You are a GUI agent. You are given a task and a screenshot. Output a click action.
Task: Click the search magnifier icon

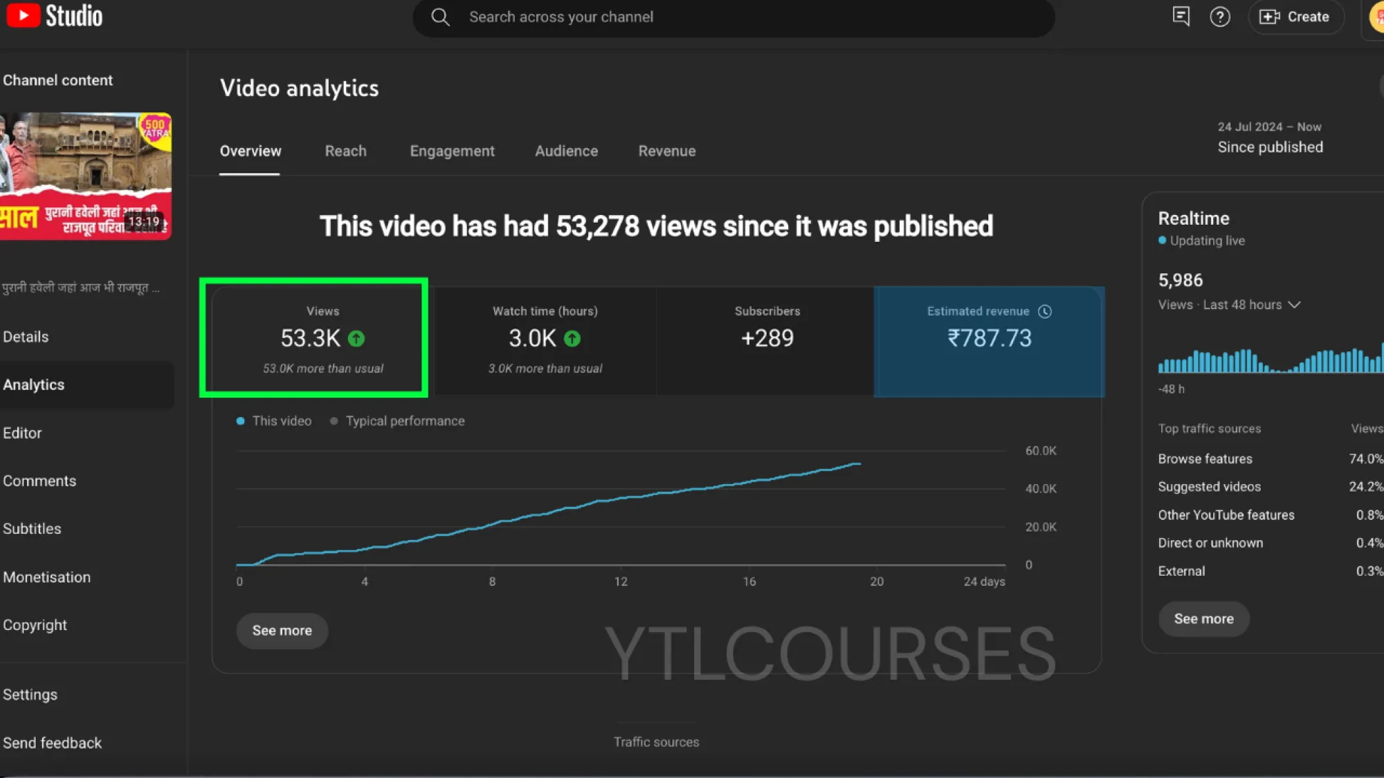[x=440, y=17]
